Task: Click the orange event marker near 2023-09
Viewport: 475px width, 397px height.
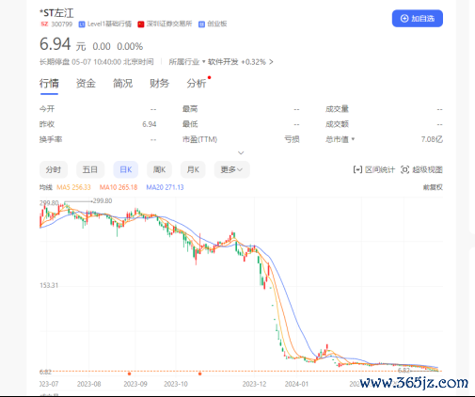Action: point(129,373)
